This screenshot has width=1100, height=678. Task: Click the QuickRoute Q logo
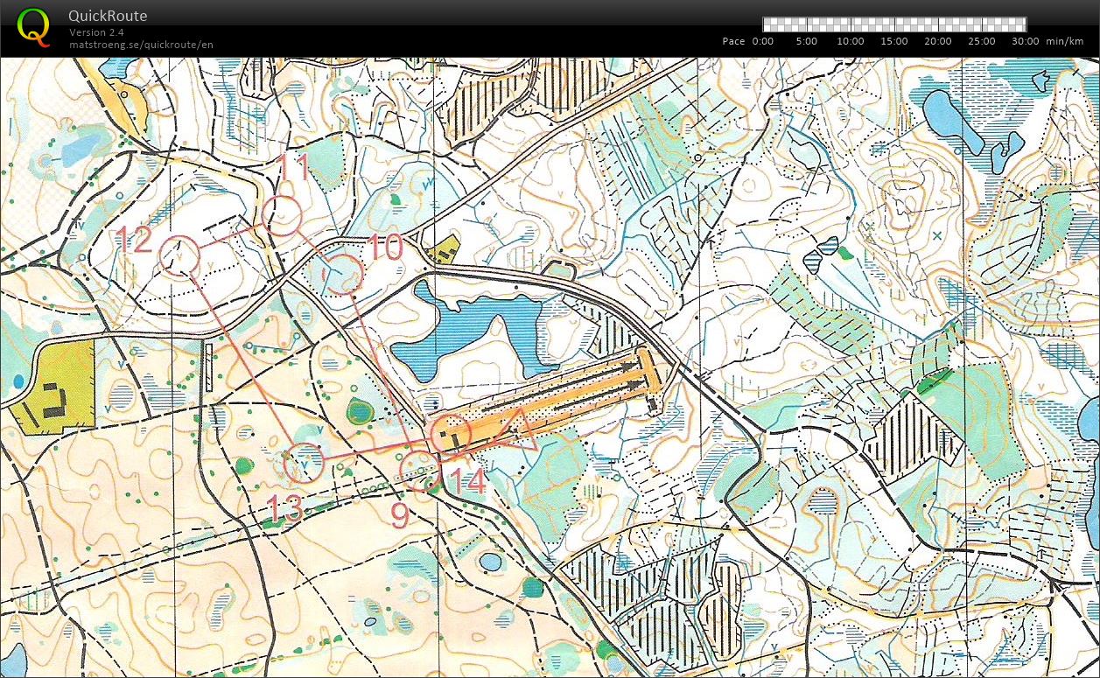[x=33, y=26]
